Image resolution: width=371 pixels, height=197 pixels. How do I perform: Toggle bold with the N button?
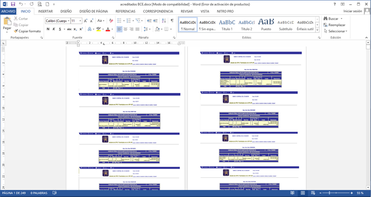[x=48, y=29]
